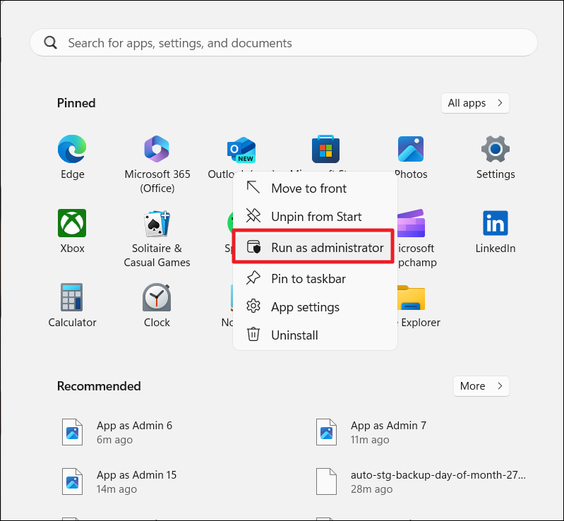564x521 pixels.
Task: Open the Outlook (new) app
Action: 241,150
